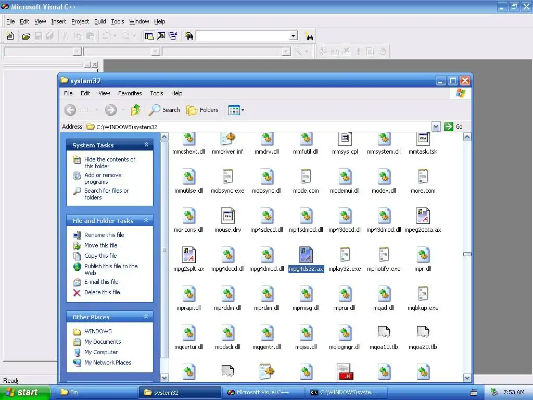Open My Documents in Other Places

point(103,342)
